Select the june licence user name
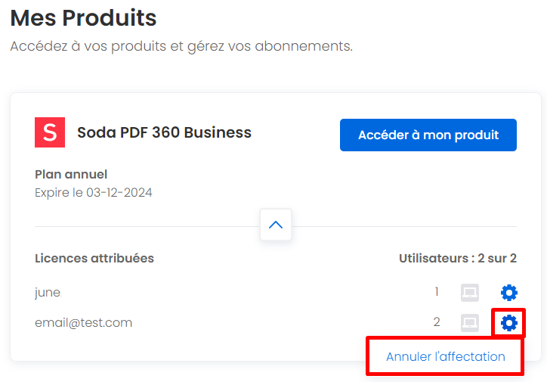 click(48, 293)
